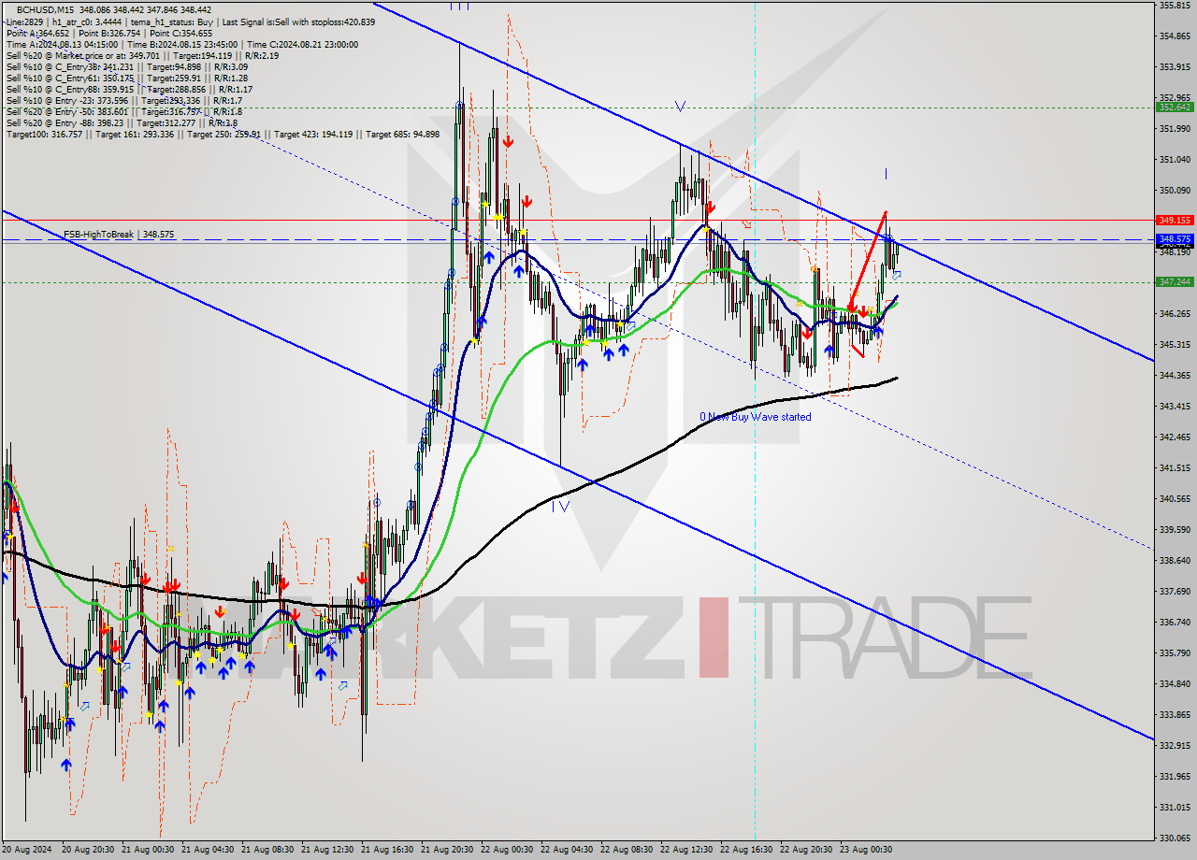Click the '20 Aug 2024' time axis label
Viewport: 1197px width, 860px height.
(x=28, y=850)
